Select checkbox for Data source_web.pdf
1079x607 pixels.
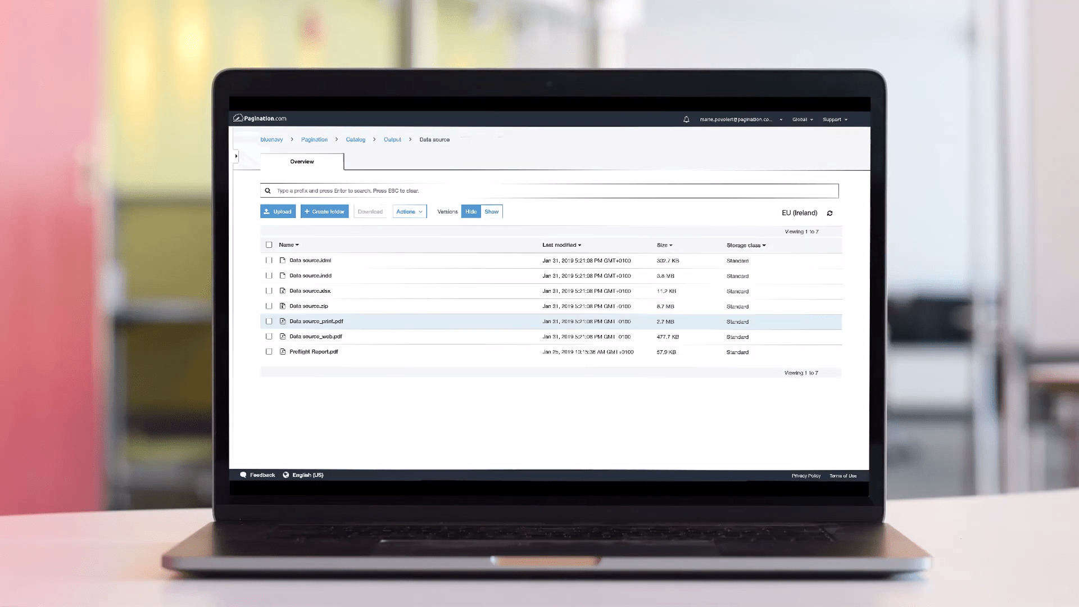(x=269, y=337)
